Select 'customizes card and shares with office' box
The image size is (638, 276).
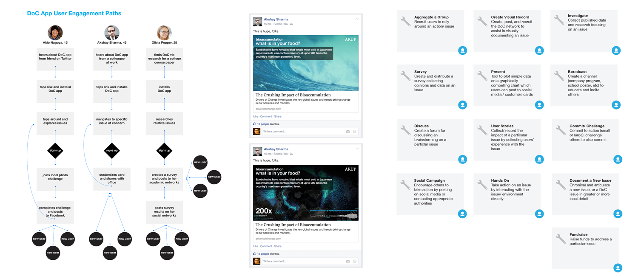coord(112,179)
